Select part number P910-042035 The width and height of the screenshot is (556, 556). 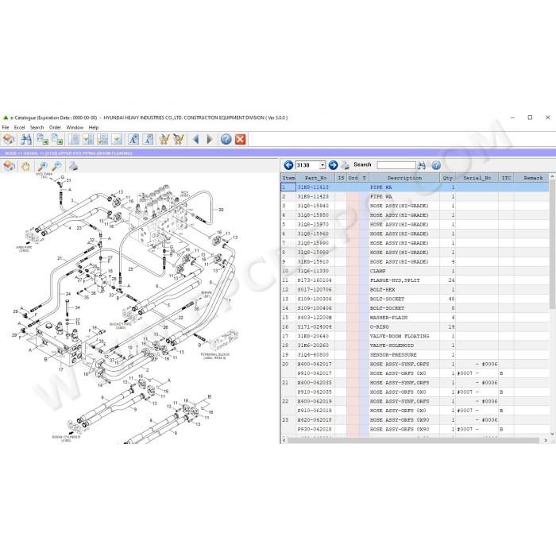(x=315, y=392)
